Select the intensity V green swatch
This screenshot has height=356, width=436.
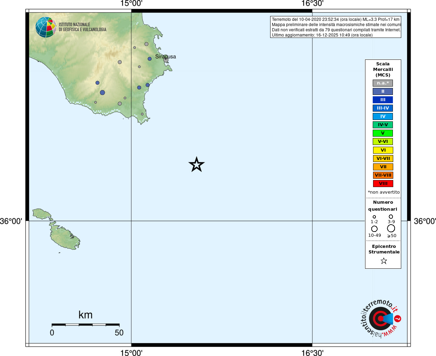click(383, 133)
